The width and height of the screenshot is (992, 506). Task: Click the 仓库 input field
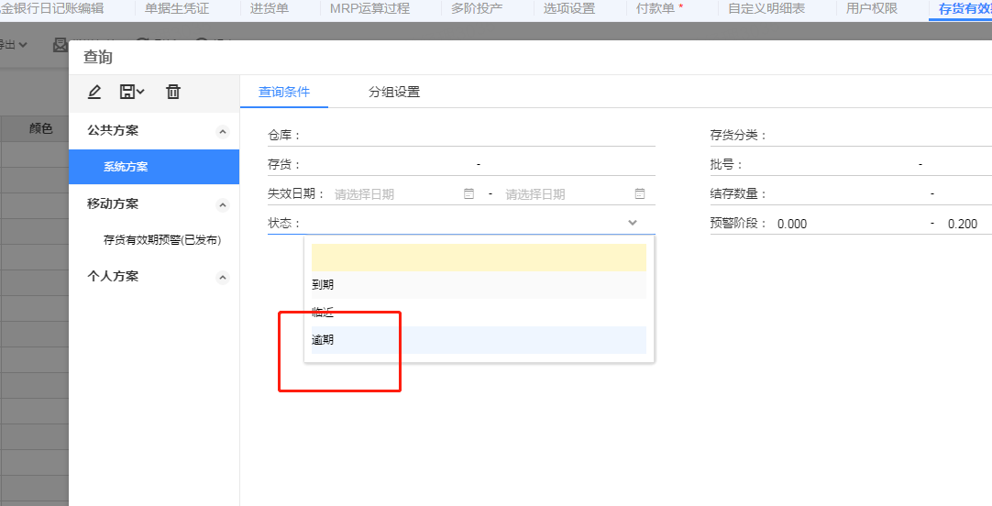click(x=479, y=135)
